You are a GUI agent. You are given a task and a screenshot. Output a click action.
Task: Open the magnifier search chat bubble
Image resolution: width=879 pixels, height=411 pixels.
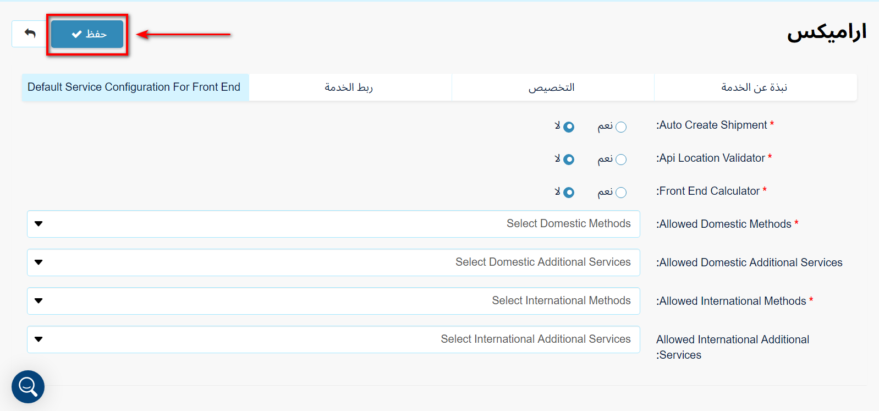(x=28, y=387)
